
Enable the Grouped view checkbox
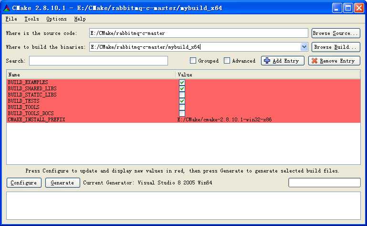pyautogui.click(x=193, y=61)
